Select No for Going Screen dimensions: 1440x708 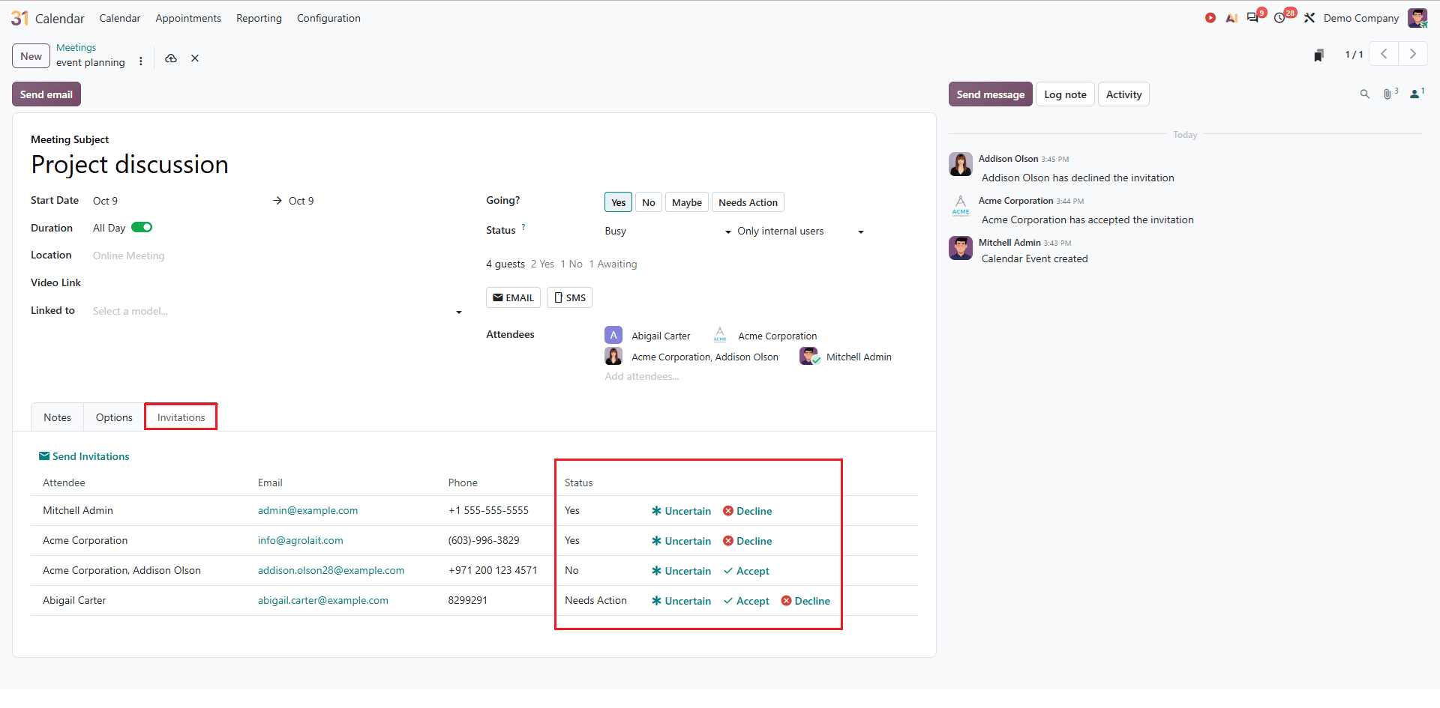[649, 202]
